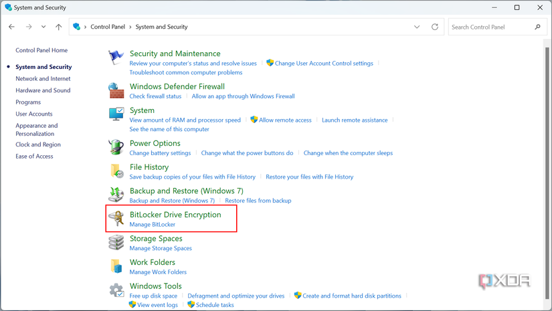
Task: Click the search magnifier icon
Action: click(537, 27)
